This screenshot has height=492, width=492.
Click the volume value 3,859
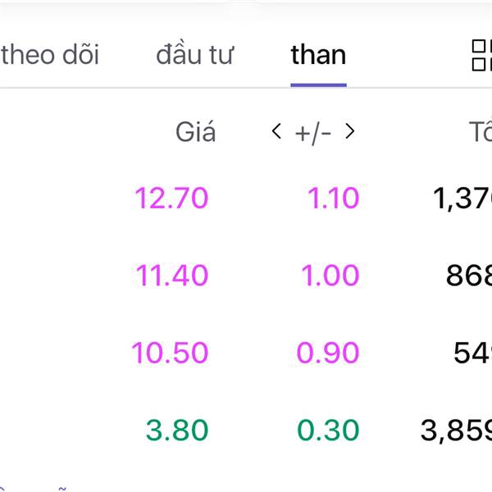point(456,430)
